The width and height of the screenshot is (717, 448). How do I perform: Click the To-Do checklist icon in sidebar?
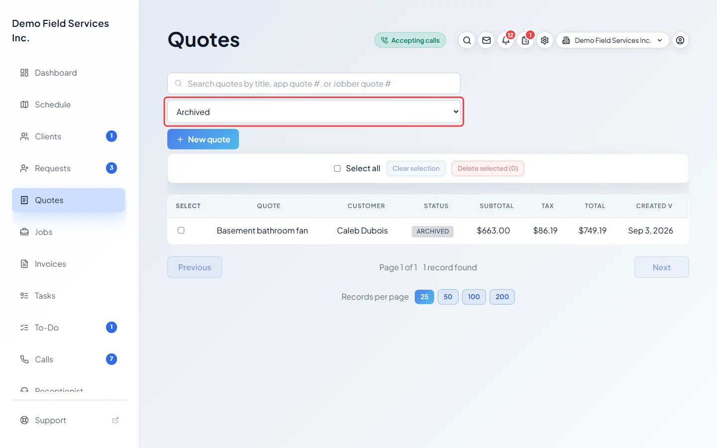coord(24,328)
